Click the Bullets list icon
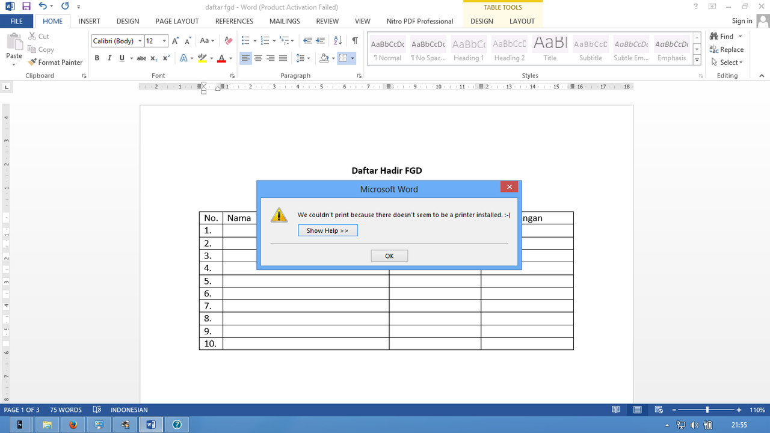Screen dimensions: 770x433 (245, 41)
